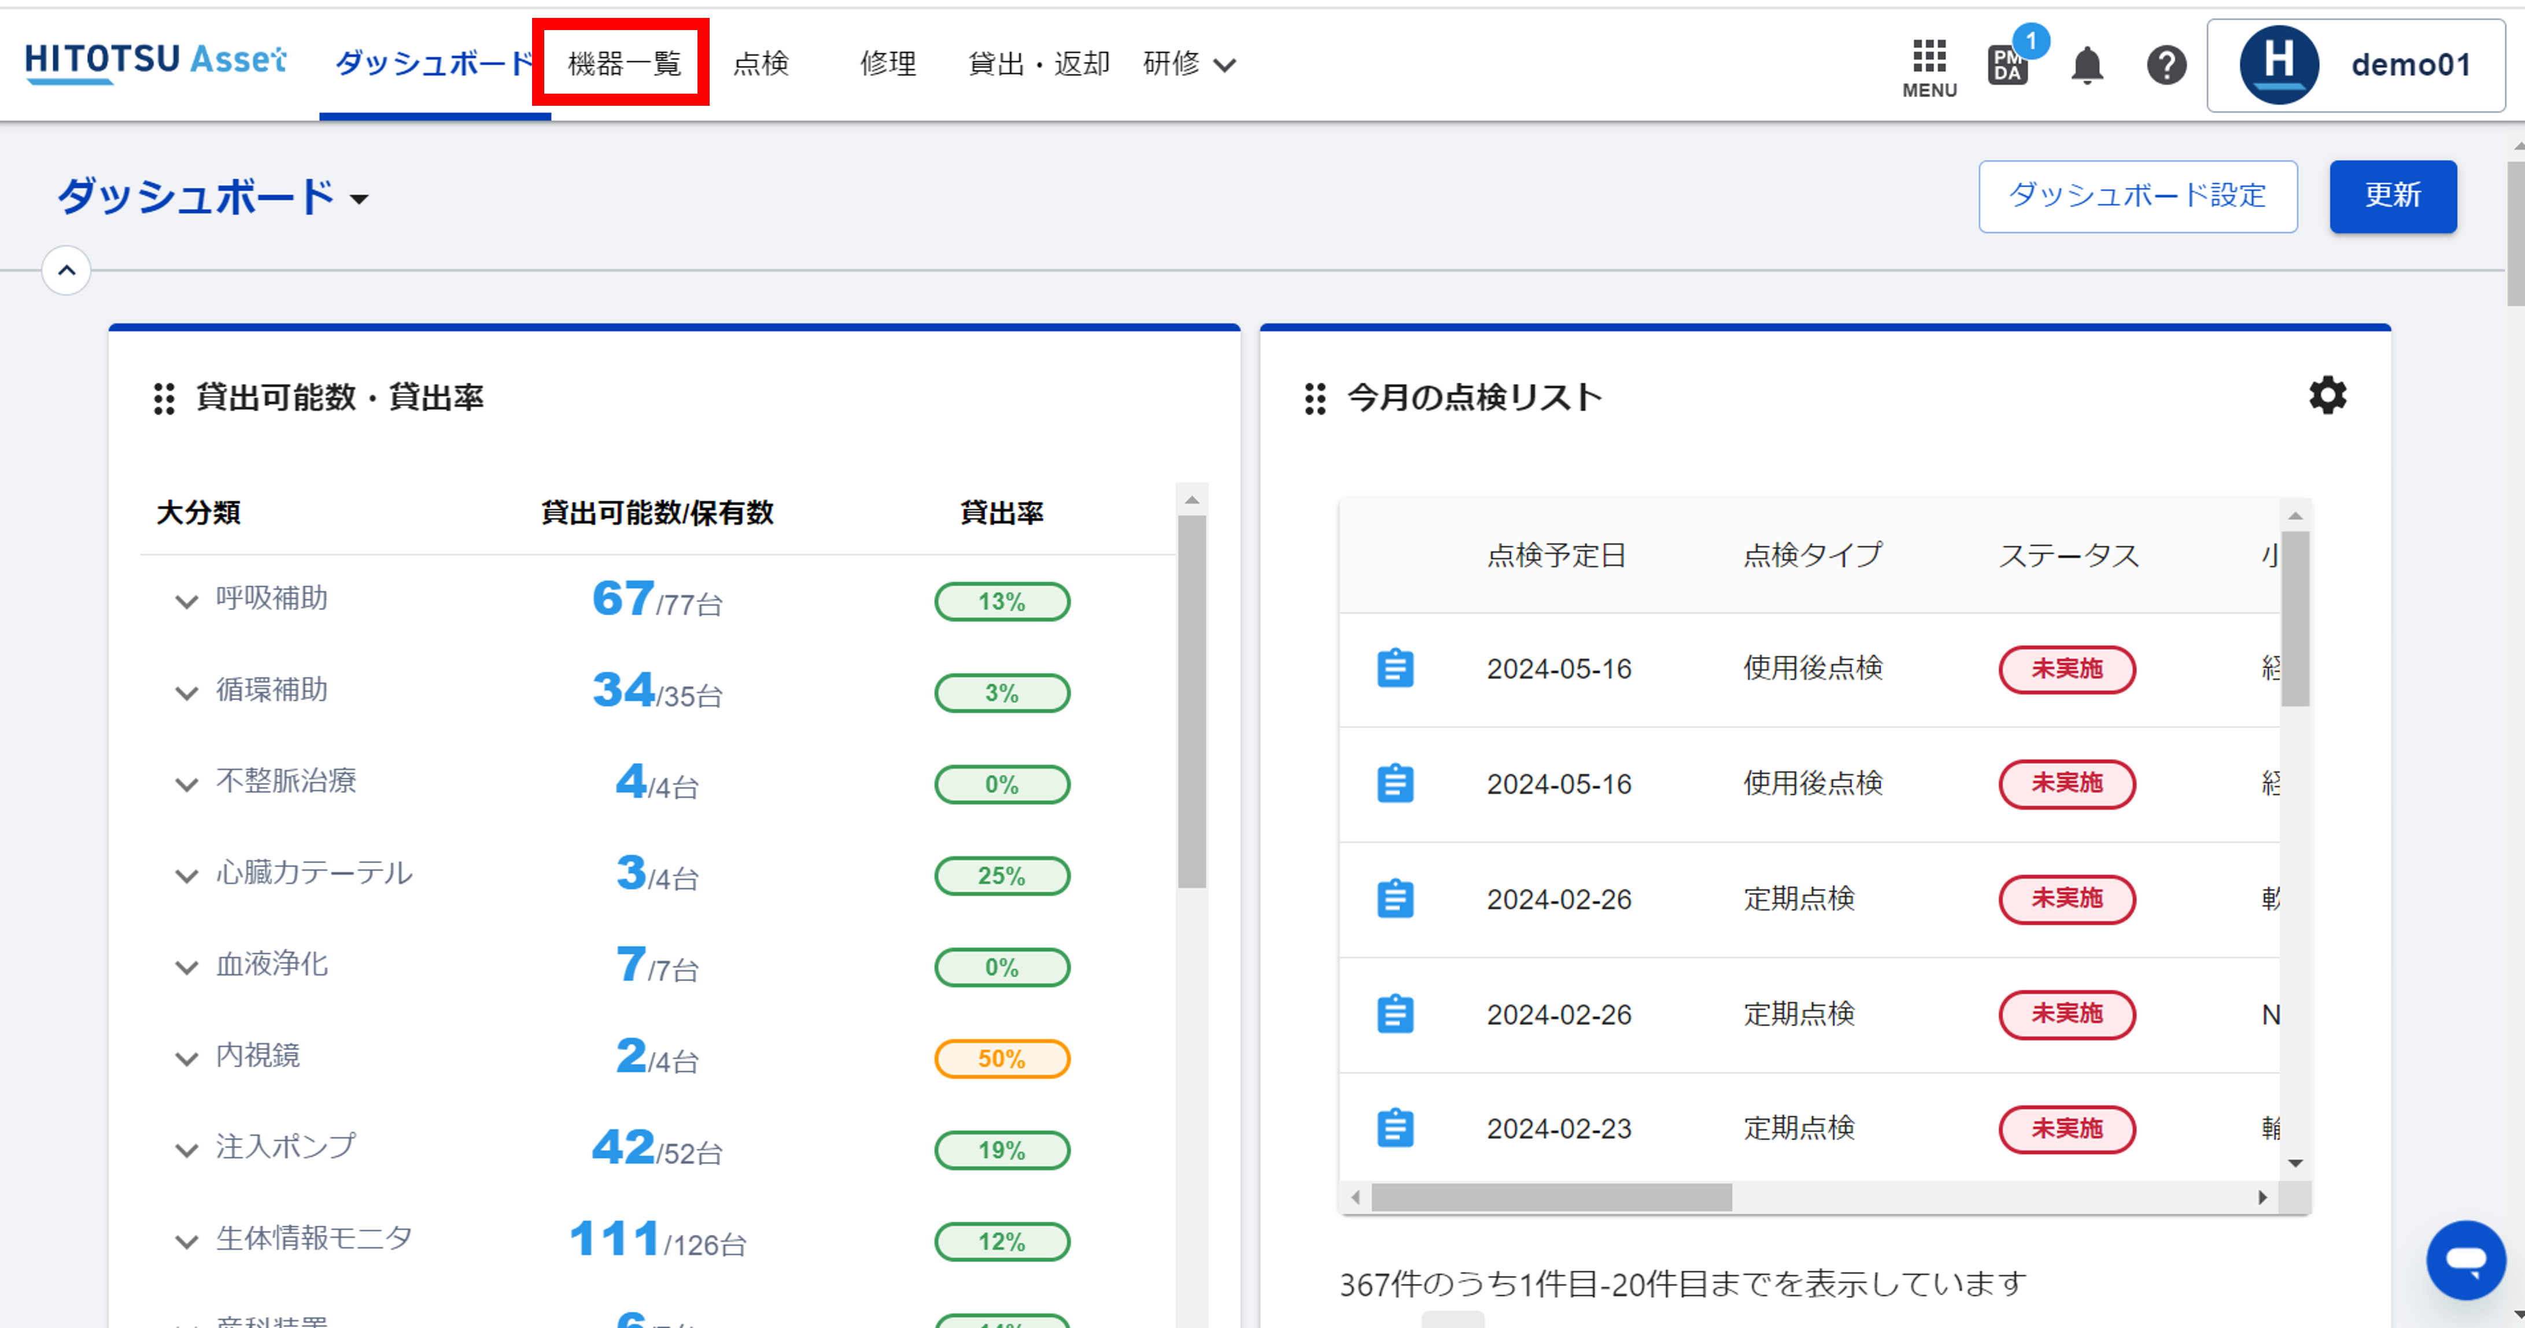Open clipboard icon for first 2024-02-26 row
Viewport: 2525px width, 1328px height.
tap(1395, 899)
